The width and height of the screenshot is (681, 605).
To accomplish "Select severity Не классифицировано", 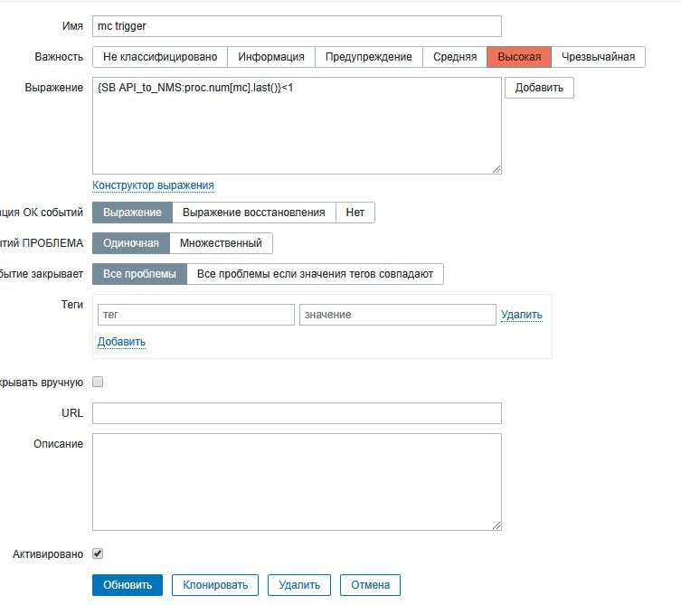I will point(160,57).
